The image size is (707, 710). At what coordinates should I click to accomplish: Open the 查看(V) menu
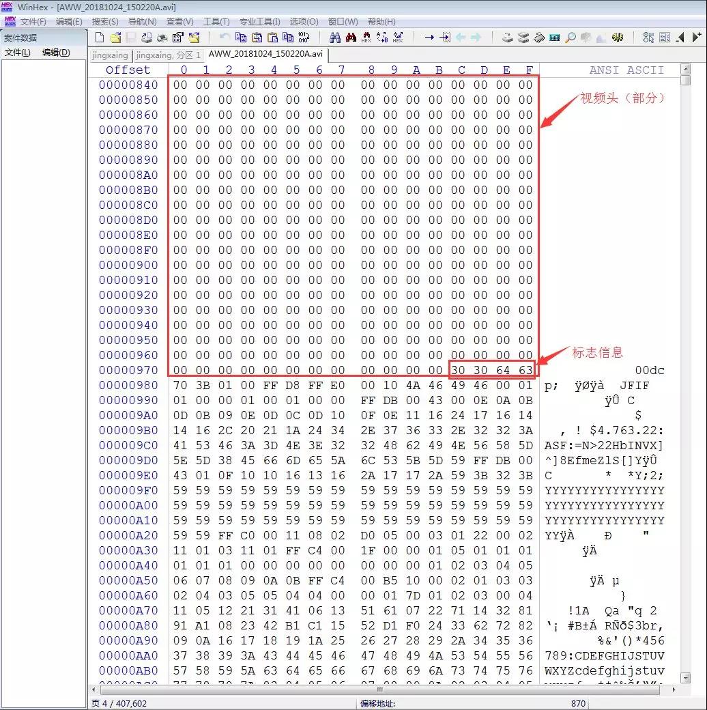point(179,22)
